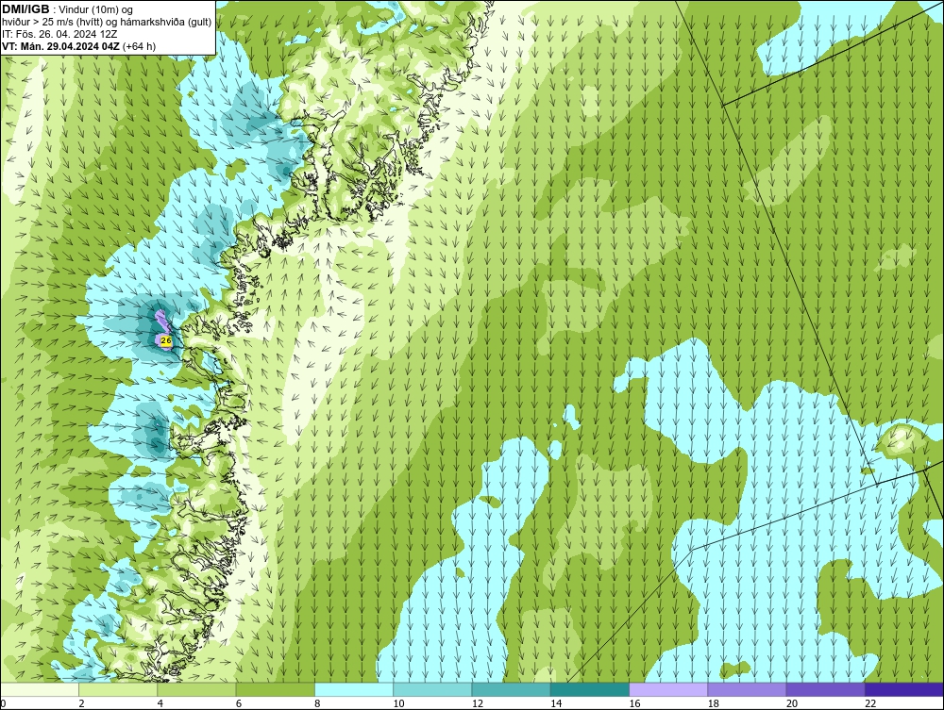Pick the medium purple 18–20 m/s color band
The height and width of the screenshot is (710, 944).
coord(747,689)
